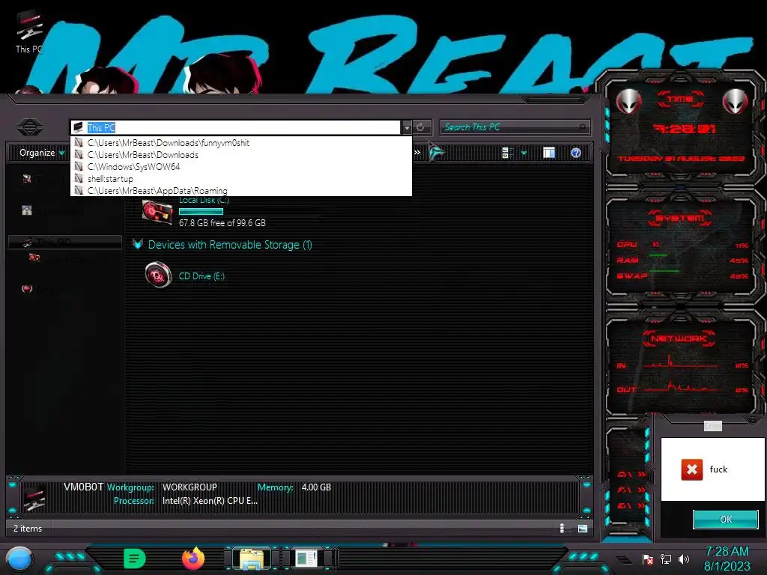This screenshot has height=575, width=767.
Task: Click the WORKGROUP value
Action: click(190, 487)
